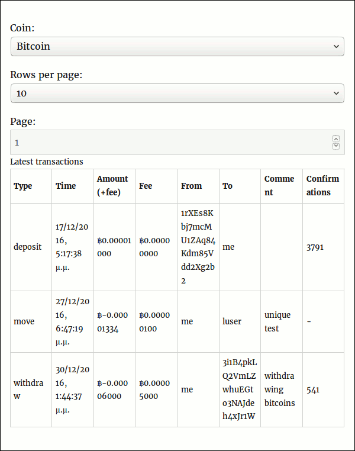This screenshot has width=355, height=451.
Task: Click the Amount (+fee) column header
Action: click(112, 186)
